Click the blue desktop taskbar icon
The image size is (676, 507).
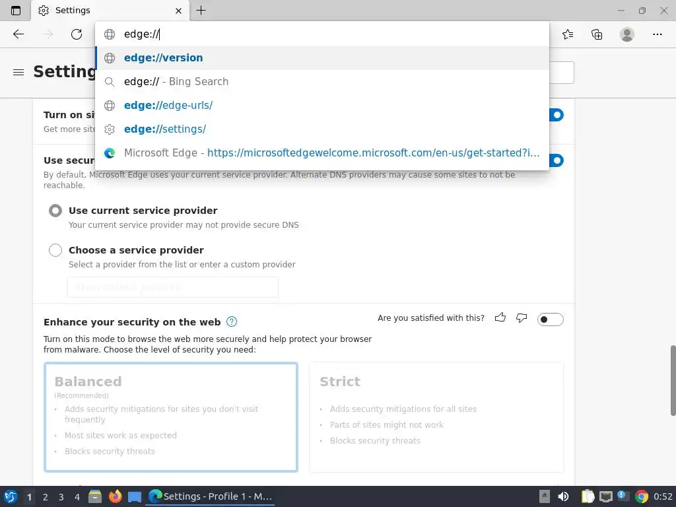point(135,497)
